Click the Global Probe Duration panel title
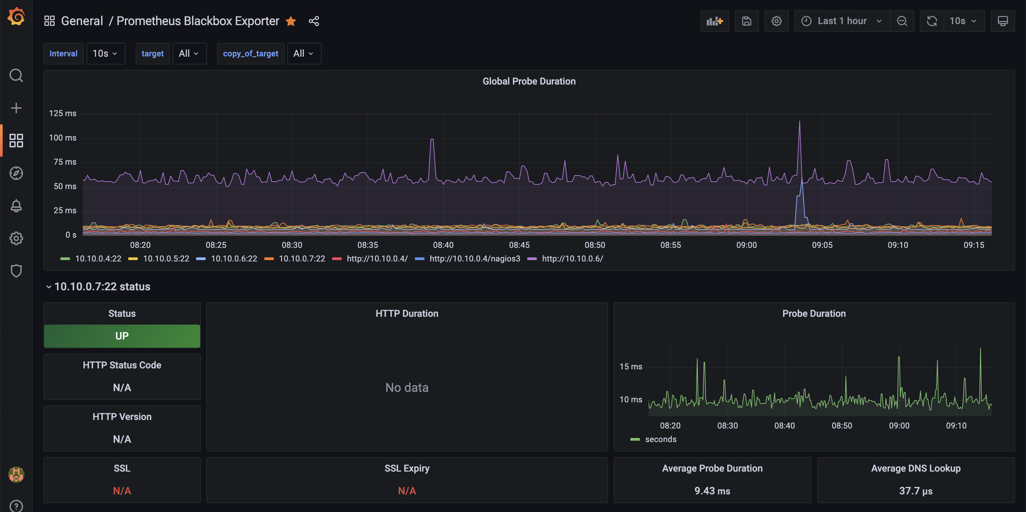This screenshot has width=1026, height=512. (x=529, y=81)
